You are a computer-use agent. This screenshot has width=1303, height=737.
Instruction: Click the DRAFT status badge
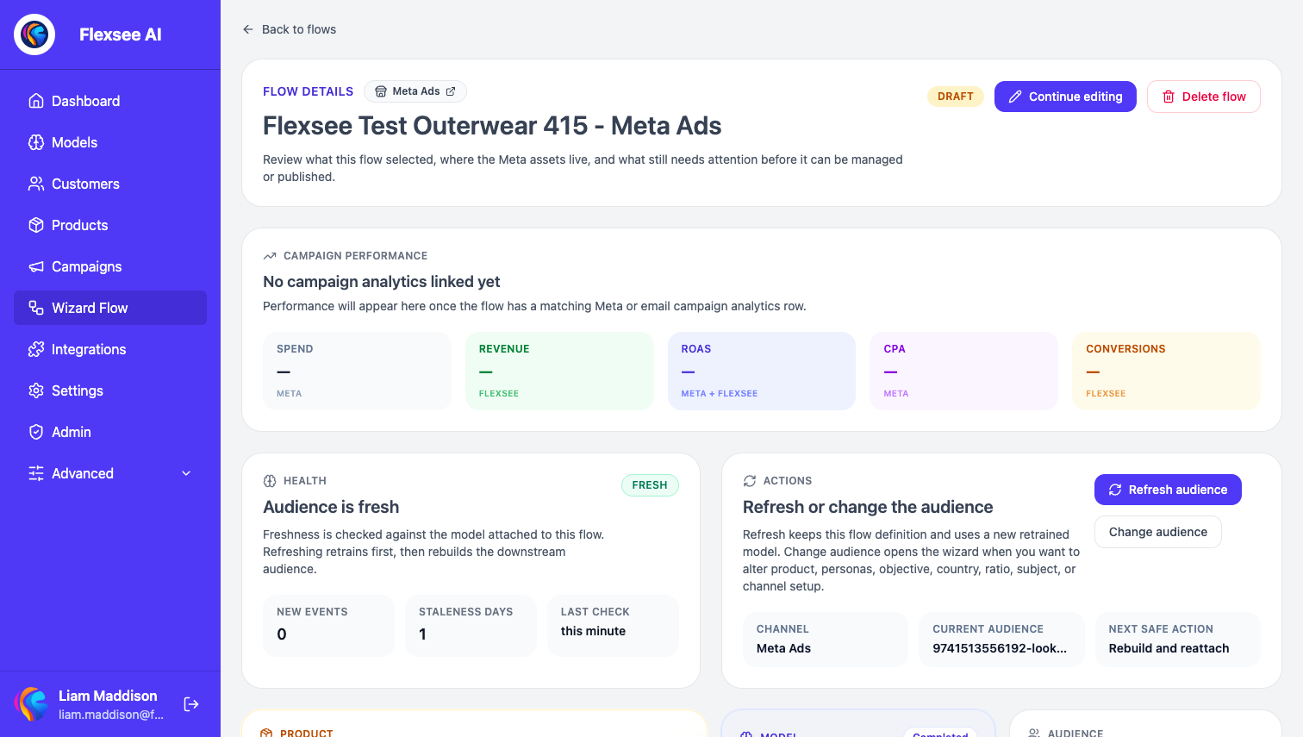956,97
